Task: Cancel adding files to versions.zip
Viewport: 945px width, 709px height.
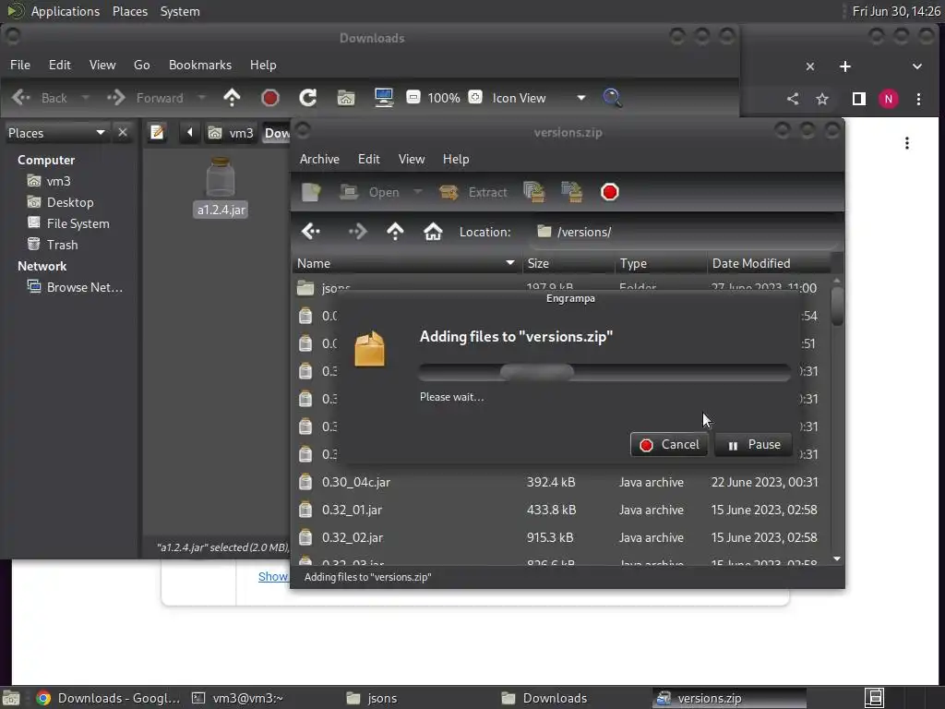Action: (669, 445)
